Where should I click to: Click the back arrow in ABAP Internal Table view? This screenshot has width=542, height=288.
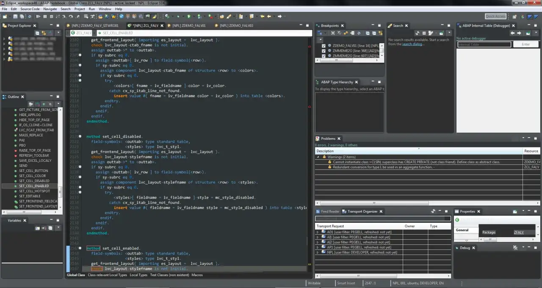512,33
